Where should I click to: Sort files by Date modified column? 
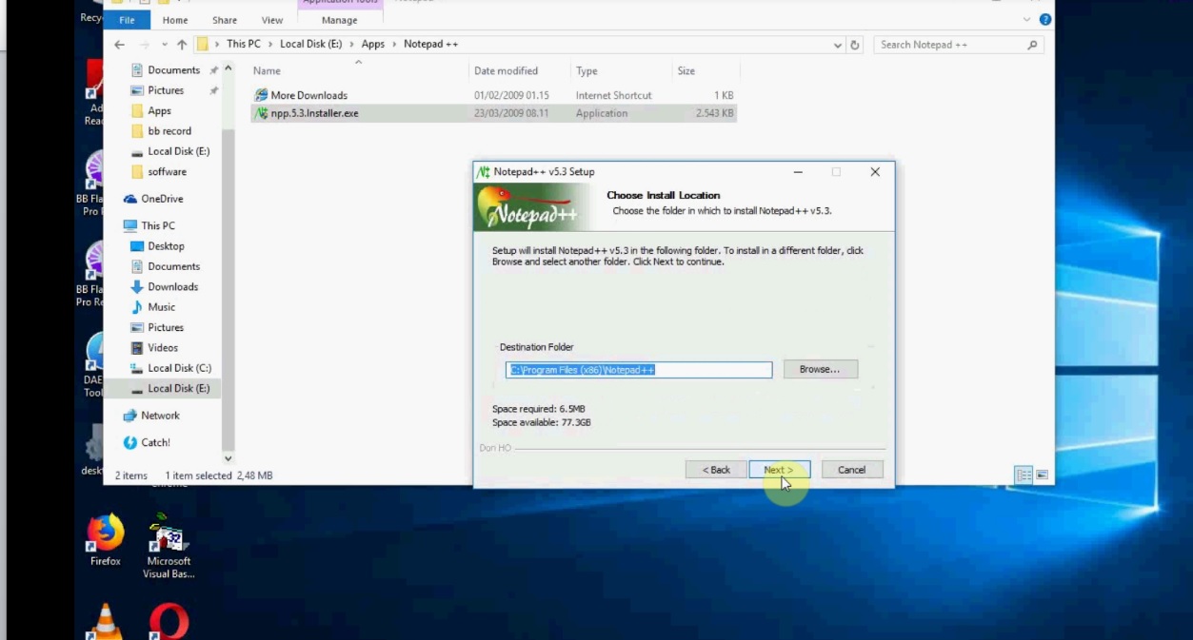[506, 71]
